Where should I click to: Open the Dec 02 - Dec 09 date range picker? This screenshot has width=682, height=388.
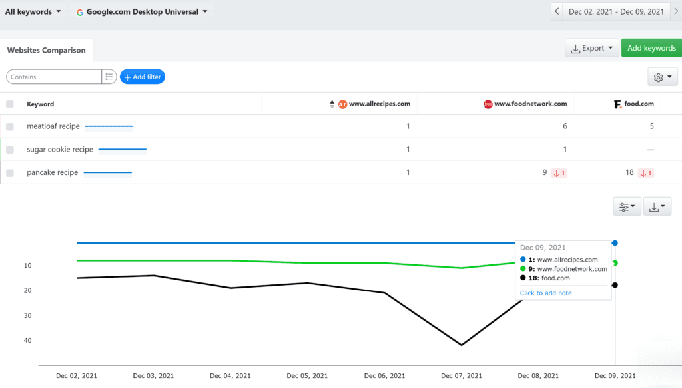pyautogui.click(x=616, y=12)
